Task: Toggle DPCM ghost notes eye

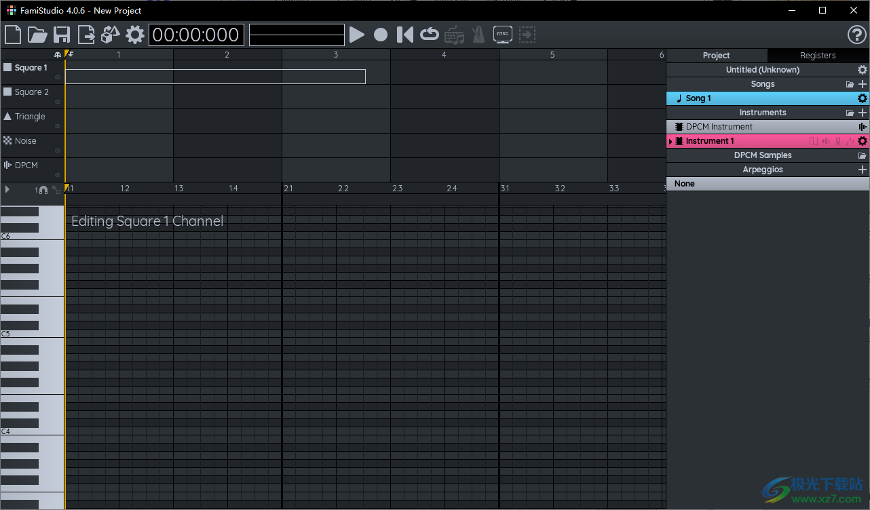Action: point(58,175)
